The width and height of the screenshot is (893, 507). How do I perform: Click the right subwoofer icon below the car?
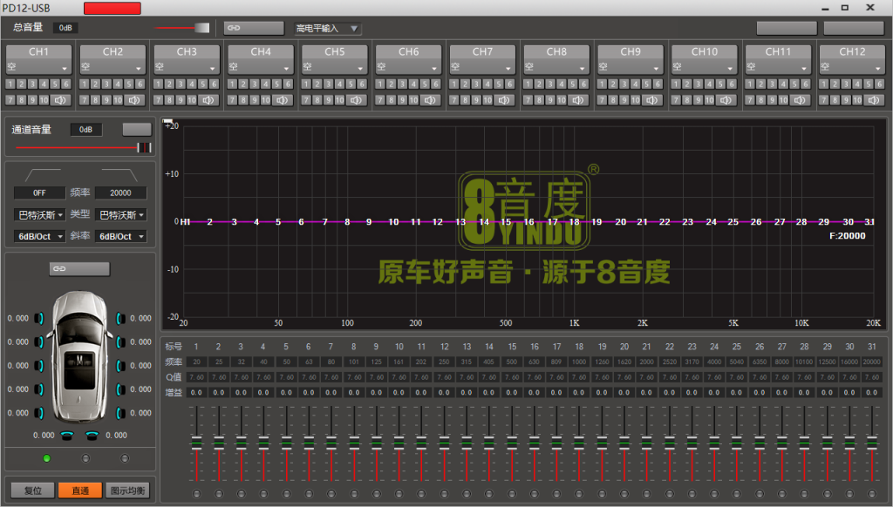pyautogui.click(x=92, y=436)
